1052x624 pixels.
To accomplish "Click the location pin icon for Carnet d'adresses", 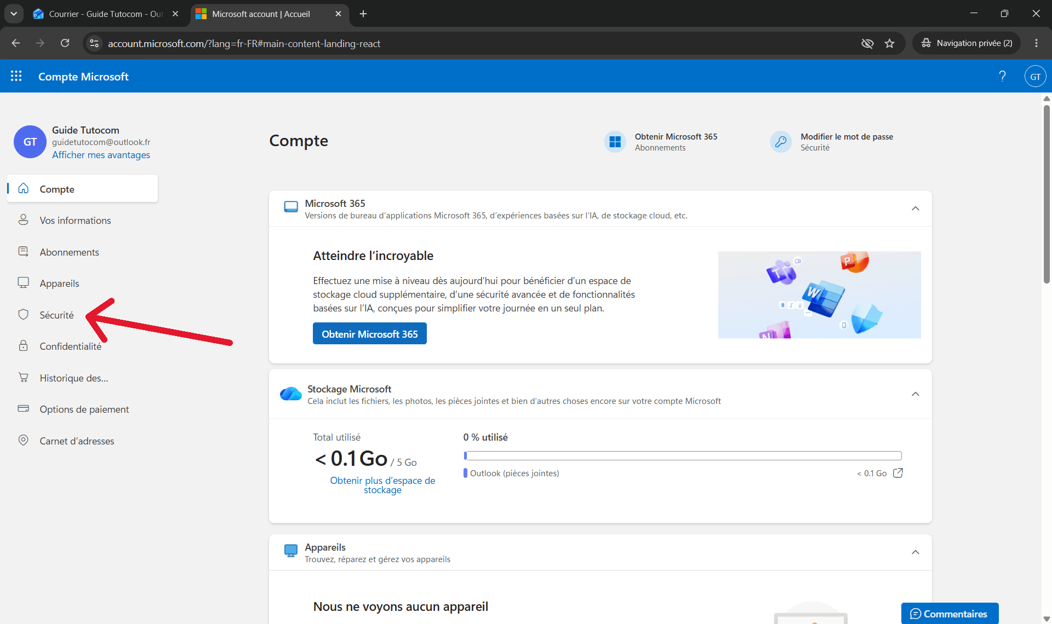I will click(23, 440).
